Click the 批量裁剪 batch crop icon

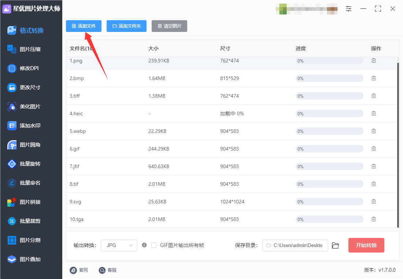(12, 221)
